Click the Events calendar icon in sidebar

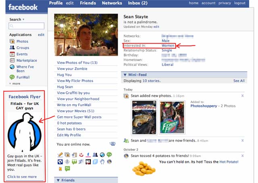(x=12, y=54)
